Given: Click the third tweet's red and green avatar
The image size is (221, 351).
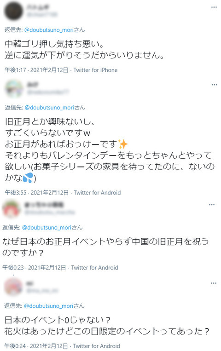Looking at the screenshot, I should pos(11,209).
